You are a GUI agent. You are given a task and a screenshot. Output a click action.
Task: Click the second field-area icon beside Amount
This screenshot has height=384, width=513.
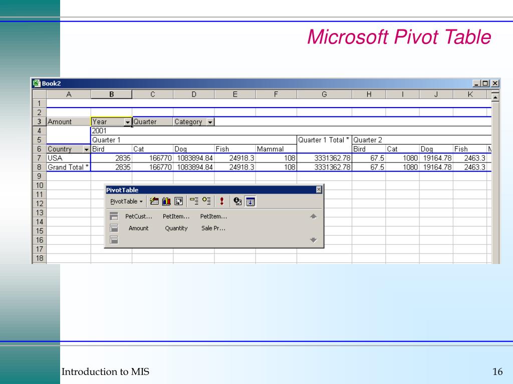[x=114, y=228]
